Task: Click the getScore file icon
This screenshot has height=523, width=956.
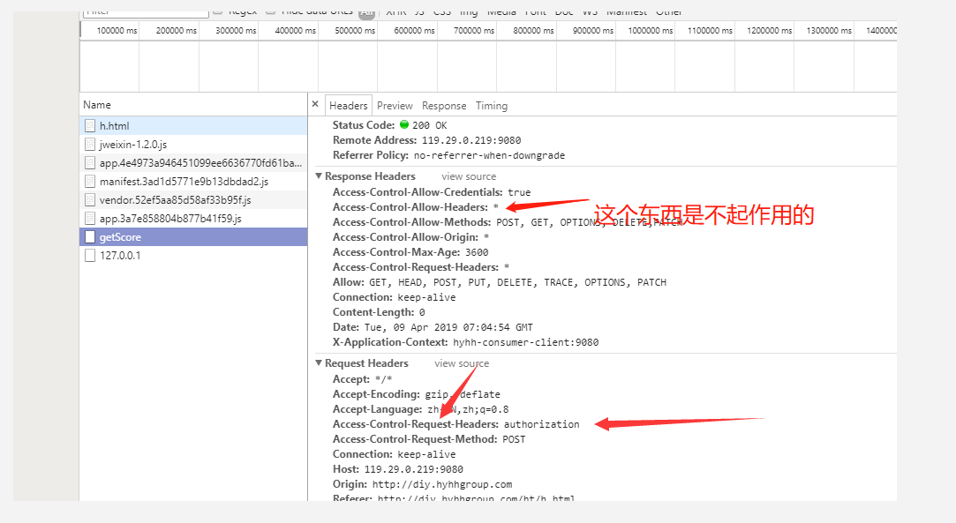Action: [x=90, y=237]
